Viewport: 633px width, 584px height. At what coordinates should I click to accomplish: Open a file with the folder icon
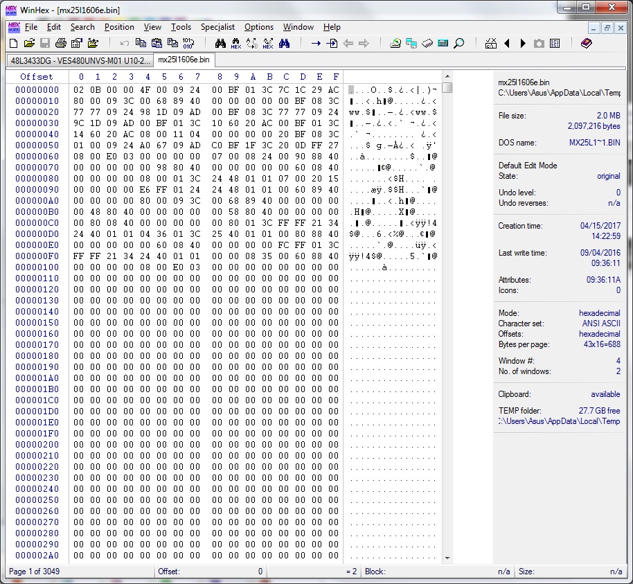28,44
